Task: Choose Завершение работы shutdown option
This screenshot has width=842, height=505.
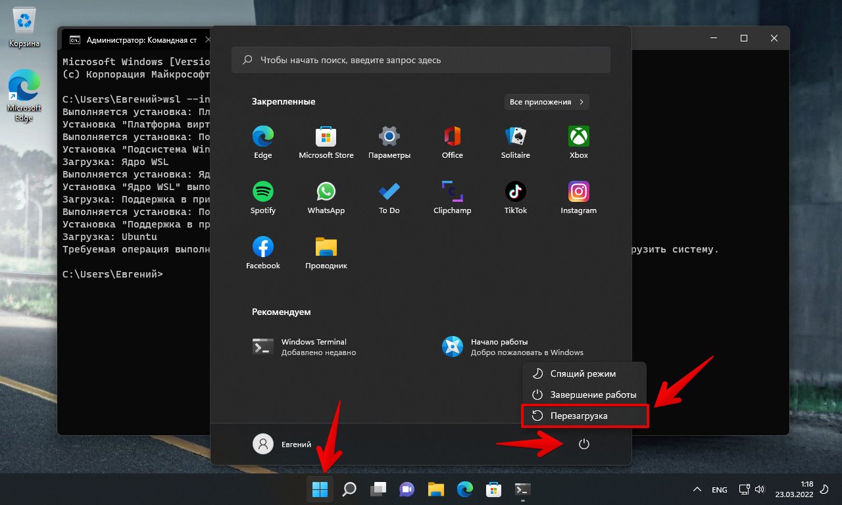Action: pyautogui.click(x=584, y=395)
